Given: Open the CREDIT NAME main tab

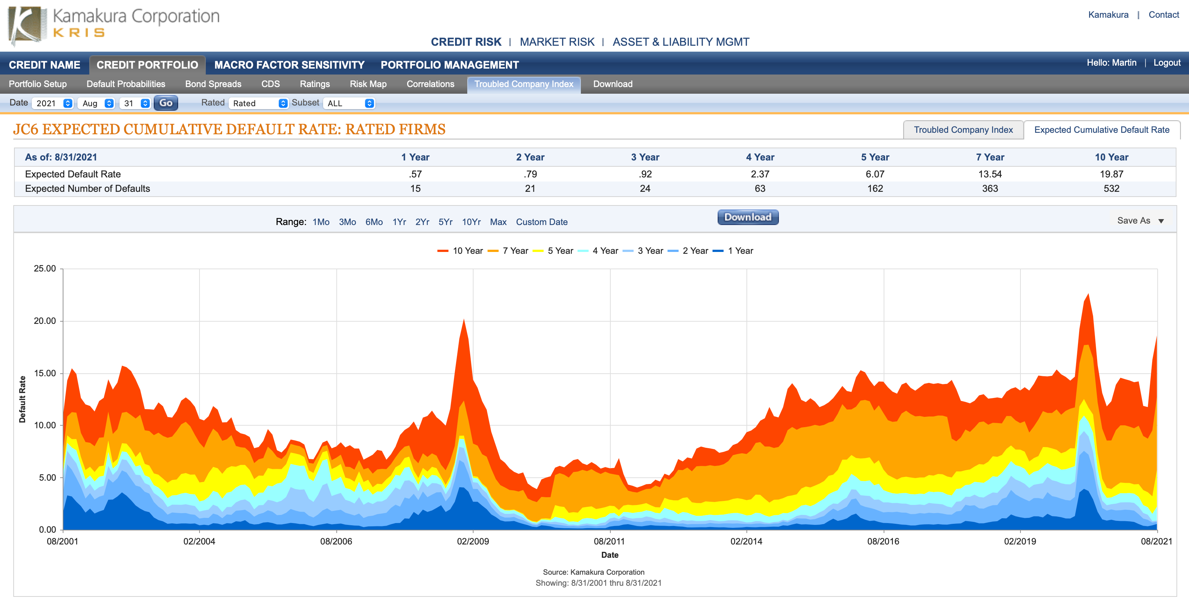Looking at the screenshot, I should tap(44, 65).
